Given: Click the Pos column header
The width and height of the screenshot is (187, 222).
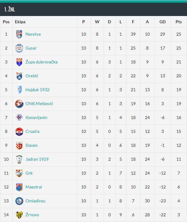Looking at the screenshot, I should coord(6,22).
